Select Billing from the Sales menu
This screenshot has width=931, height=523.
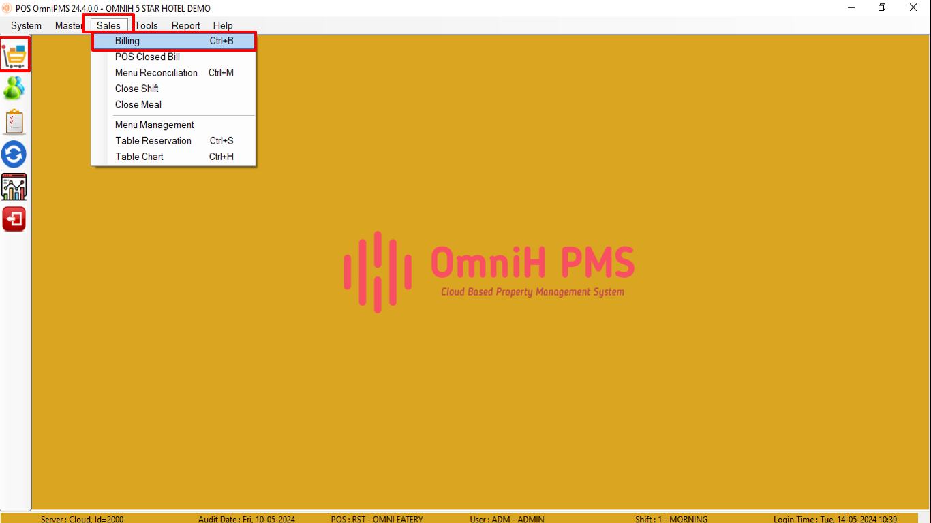click(174, 41)
